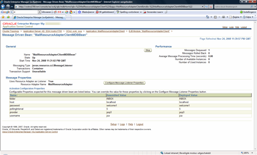Click the feeds icon in command bar
Viewport: 257px width, 155px height.
click(x=215, y=17)
